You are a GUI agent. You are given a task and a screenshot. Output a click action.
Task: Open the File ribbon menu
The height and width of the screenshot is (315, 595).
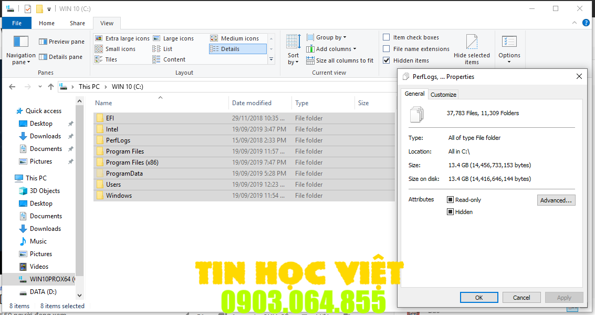pos(17,23)
